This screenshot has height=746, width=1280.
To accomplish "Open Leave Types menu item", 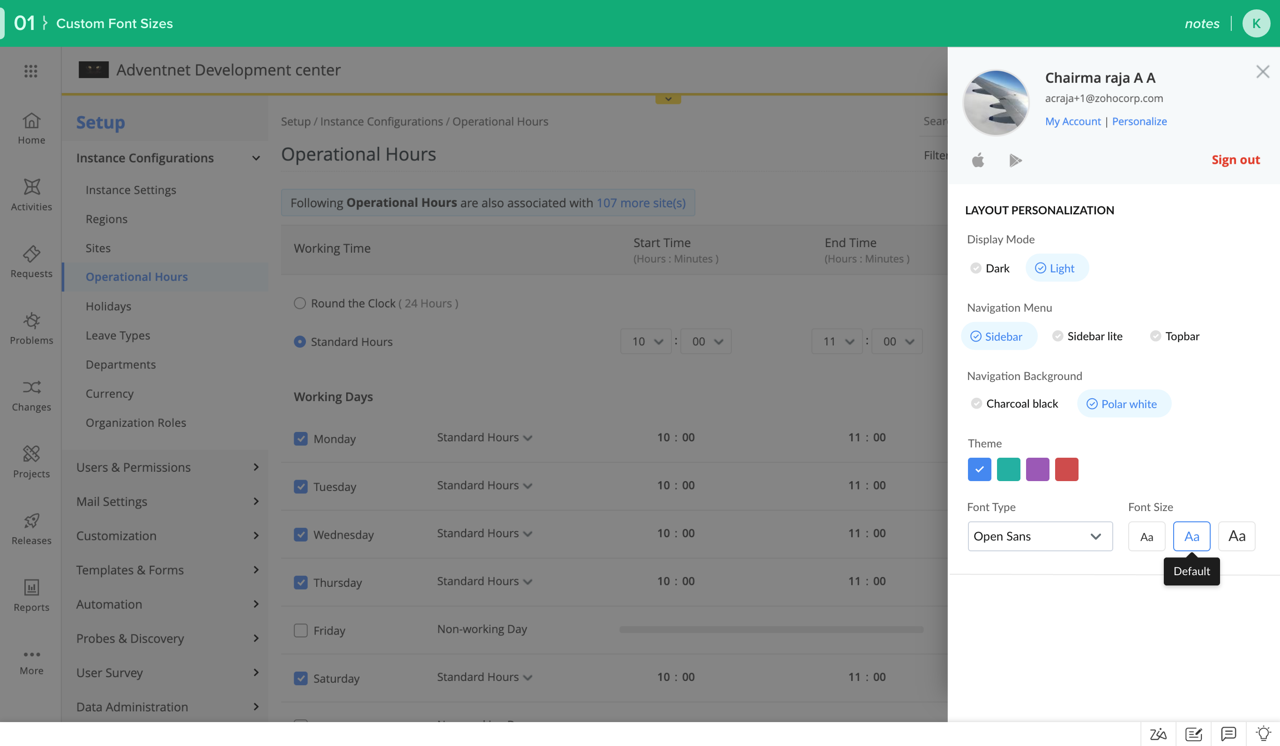I will tap(118, 336).
